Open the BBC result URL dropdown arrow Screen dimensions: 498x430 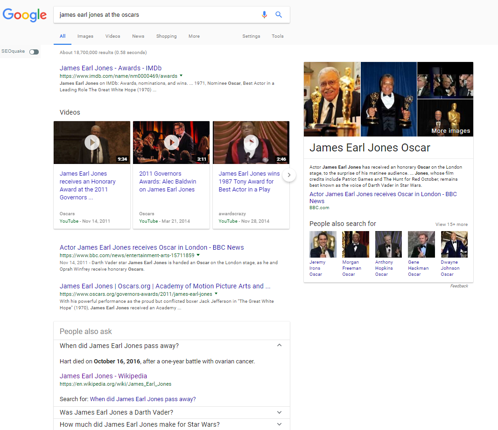click(x=198, y=255)
